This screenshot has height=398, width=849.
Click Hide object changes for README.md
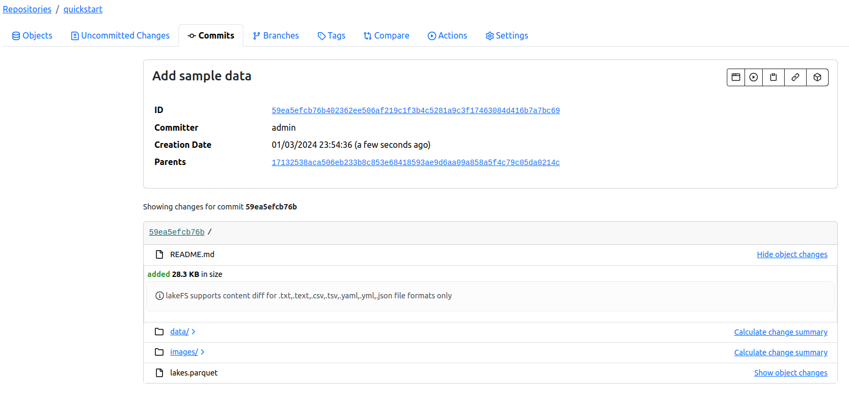[792, 254]
